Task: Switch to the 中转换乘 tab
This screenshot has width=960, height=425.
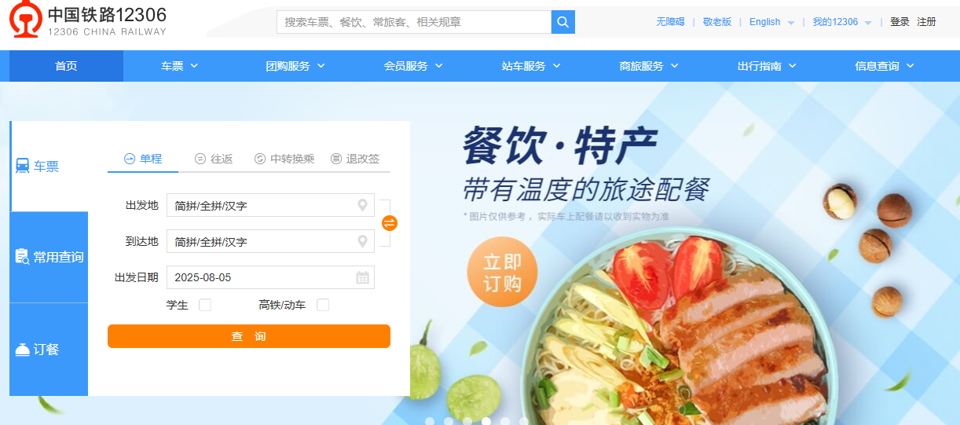Action: click(284, 159)
